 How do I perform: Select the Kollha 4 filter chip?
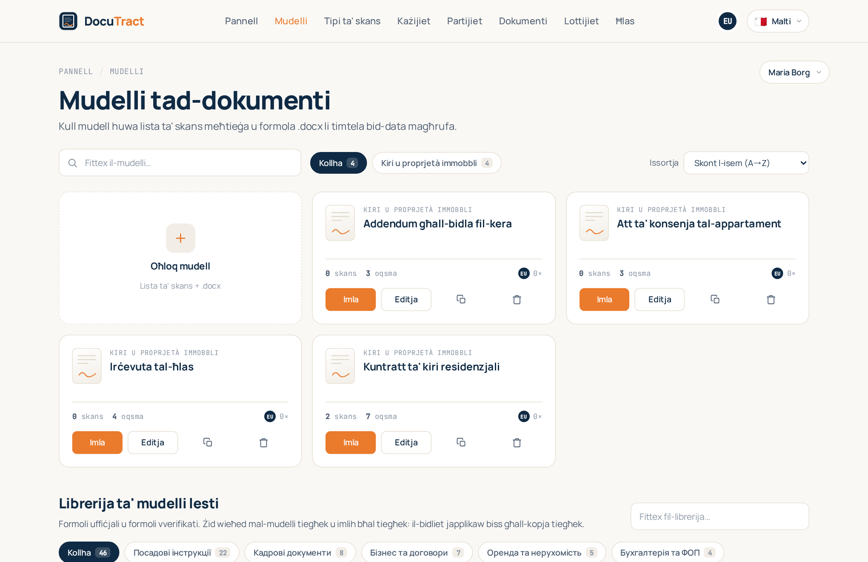[x=338, y=163]
